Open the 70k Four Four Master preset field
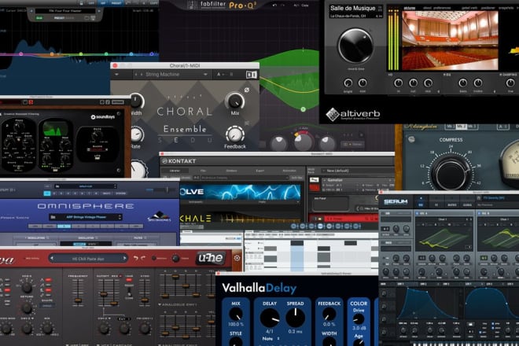The image size is (519, 346). (x=65, y=11)
